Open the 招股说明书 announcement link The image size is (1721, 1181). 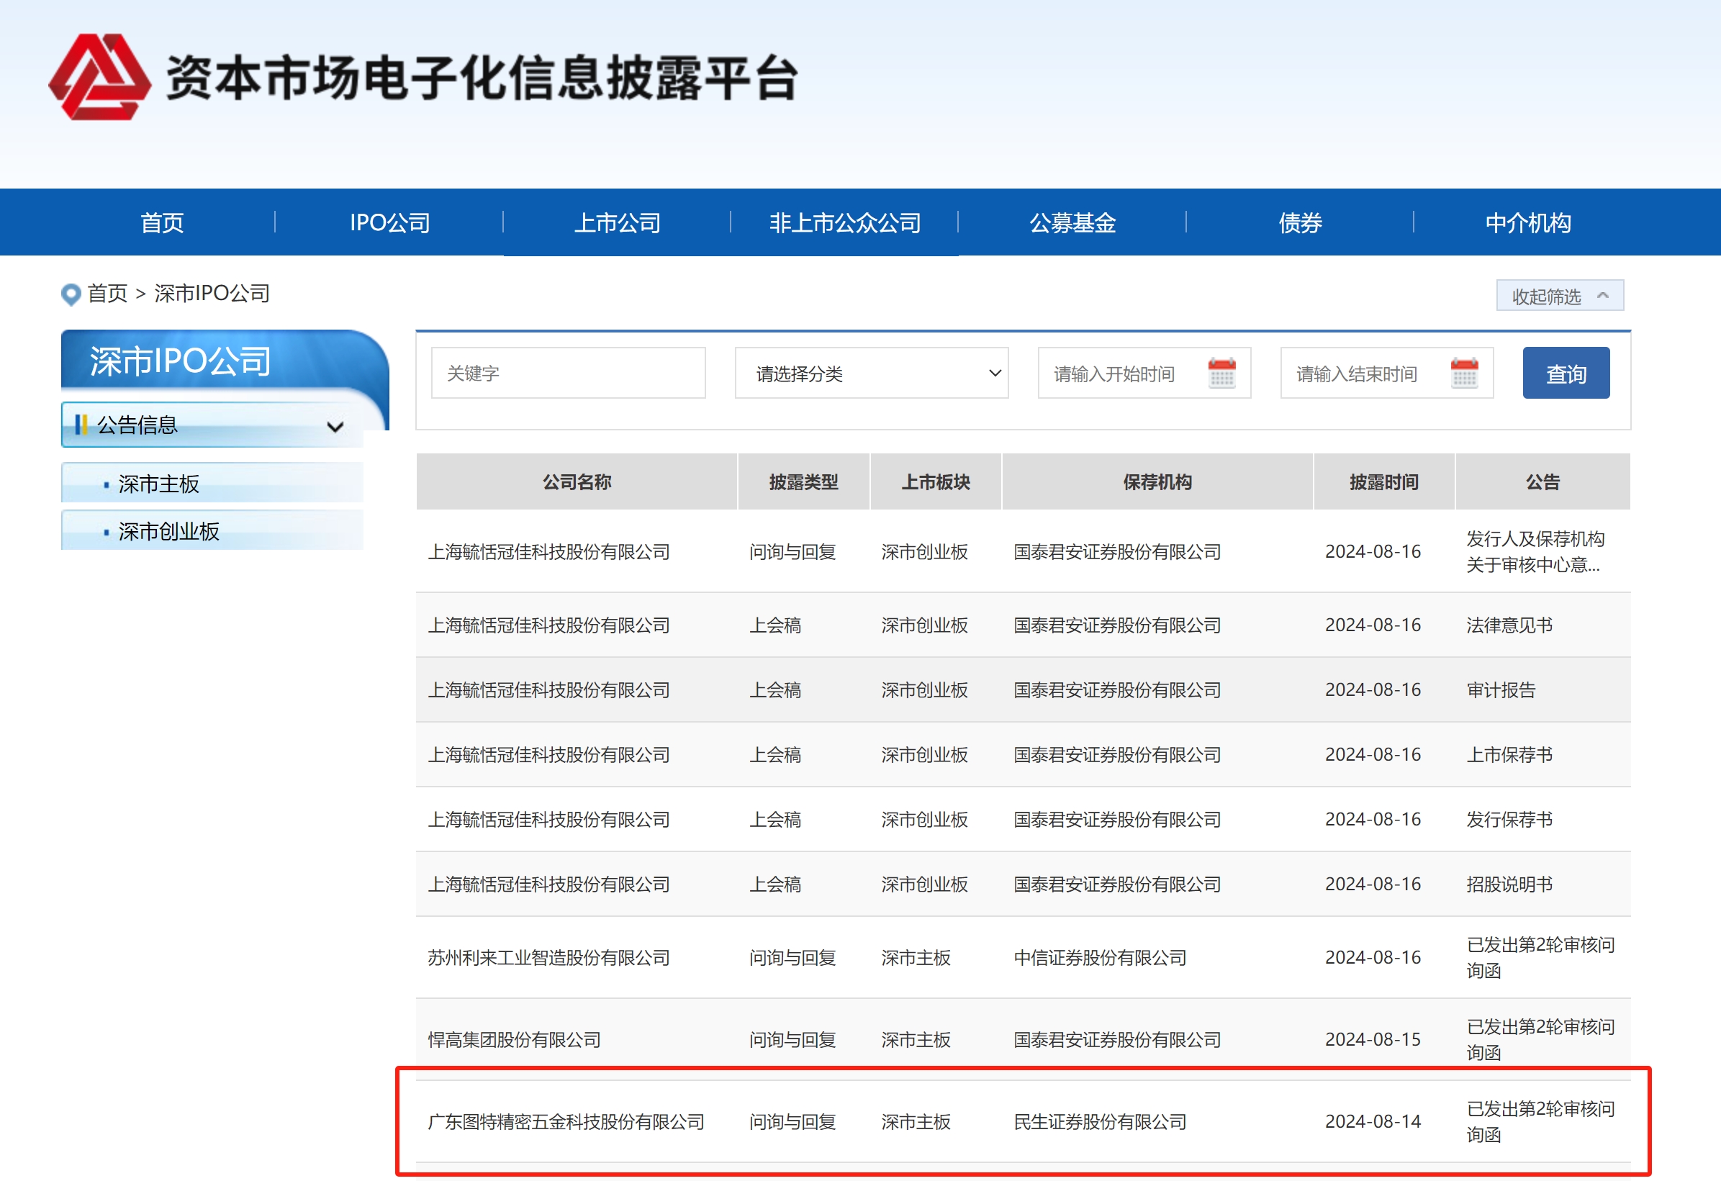coord(1509,884)
